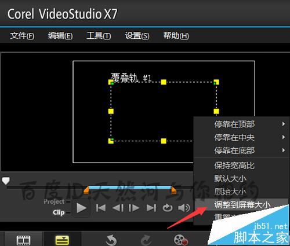Jump to start with Home button

tap(101, 208)
